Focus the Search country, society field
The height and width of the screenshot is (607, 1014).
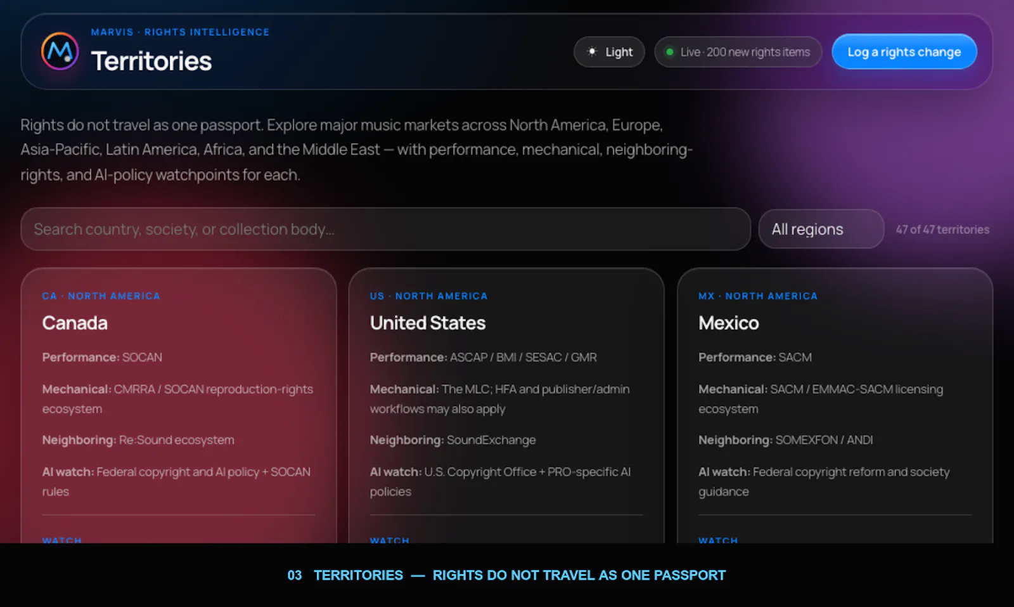tap(385, 229)
